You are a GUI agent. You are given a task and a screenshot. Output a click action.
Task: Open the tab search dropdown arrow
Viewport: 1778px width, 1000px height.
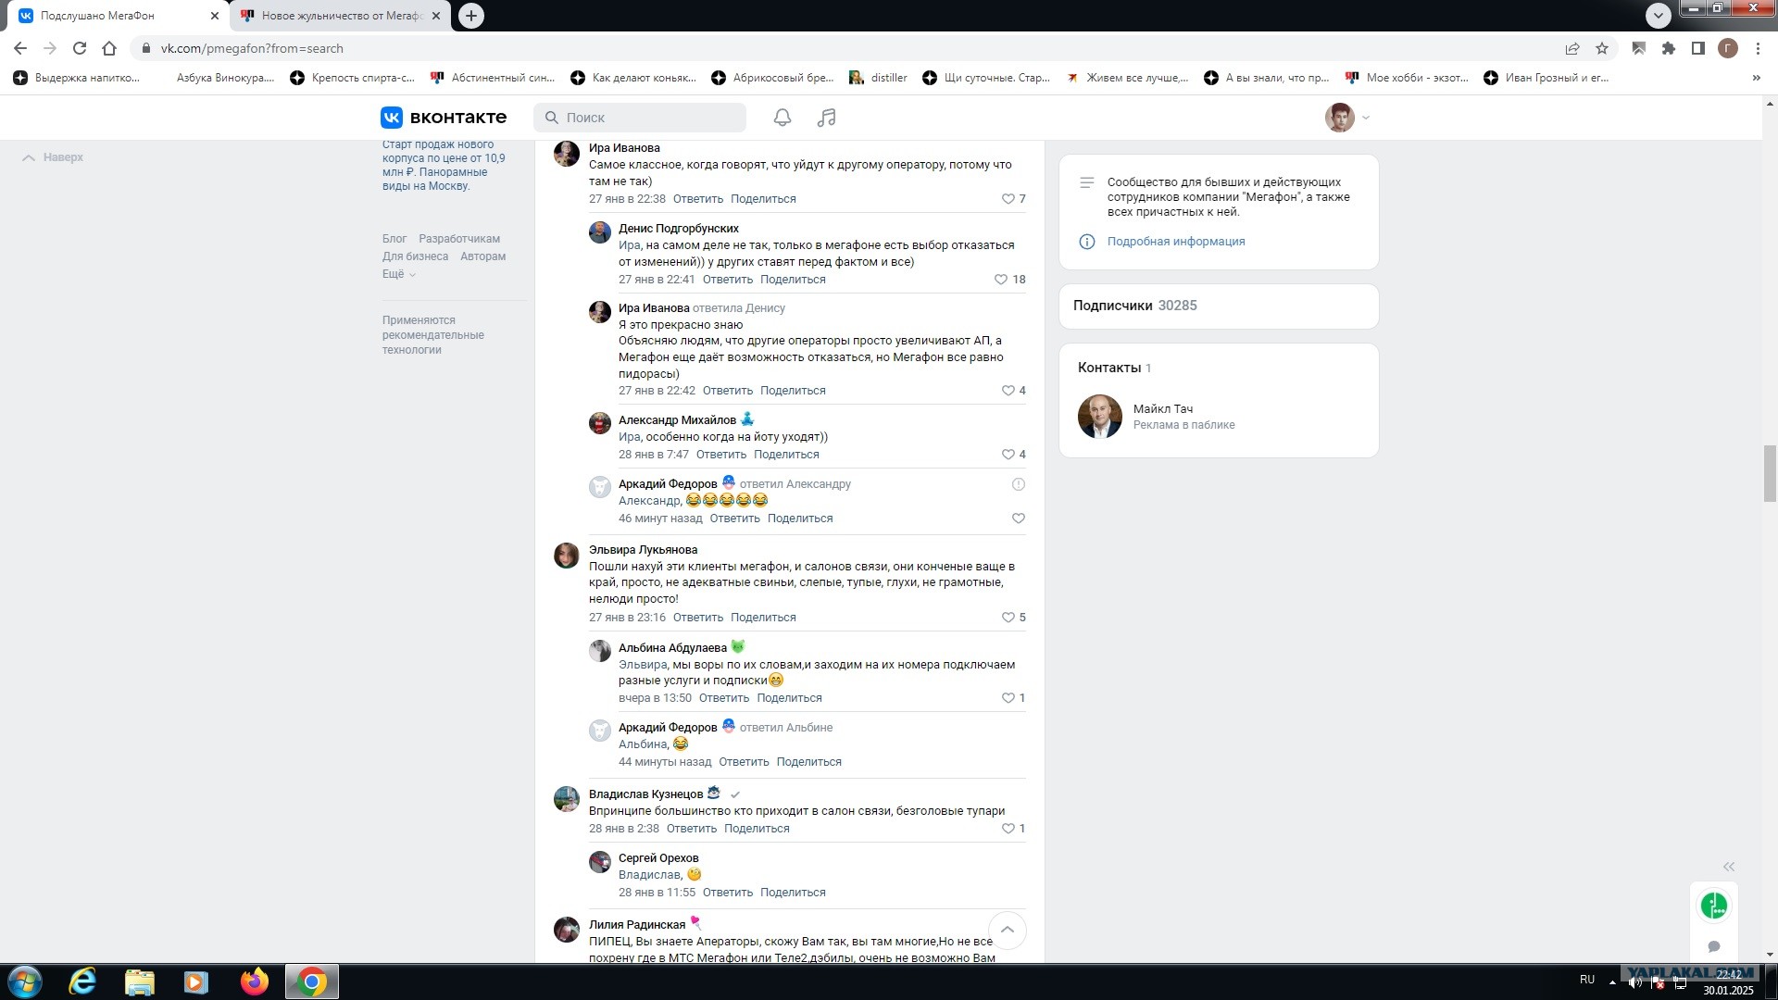(1659, 15)
